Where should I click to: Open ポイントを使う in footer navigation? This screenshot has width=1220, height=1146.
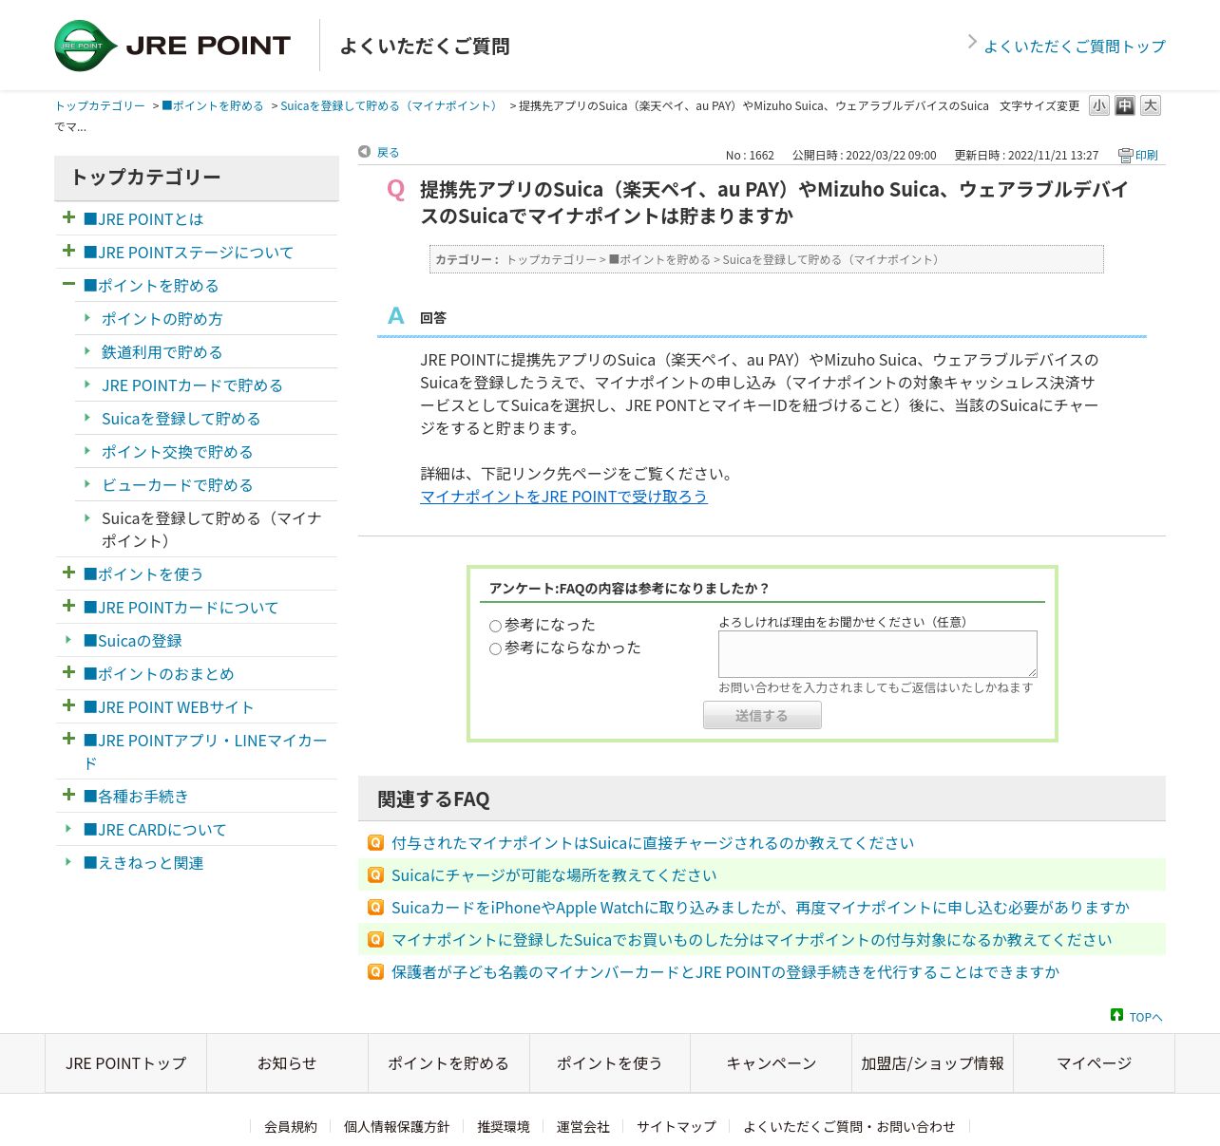coord(610,1063)
